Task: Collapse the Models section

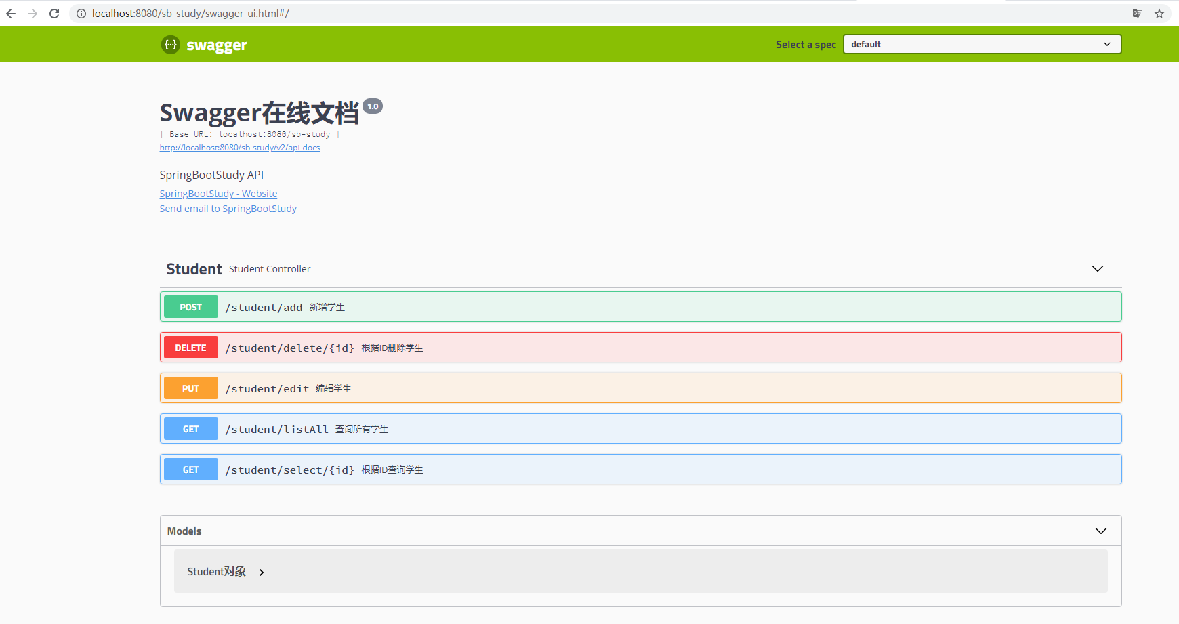Action: [x=1101, y=531]
